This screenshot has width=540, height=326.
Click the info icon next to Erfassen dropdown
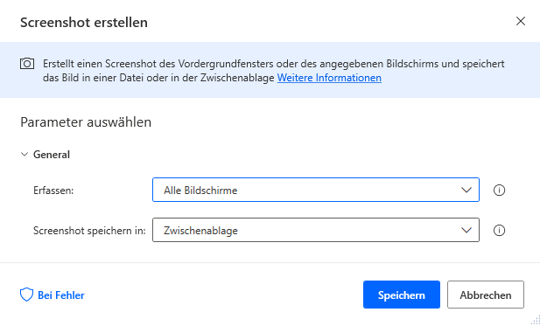(x=499, y=190)
